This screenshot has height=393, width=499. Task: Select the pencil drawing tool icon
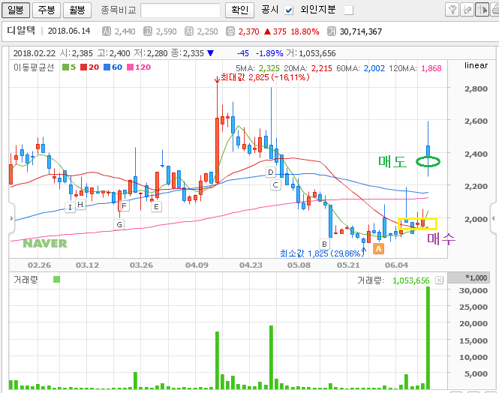[467, 10]
